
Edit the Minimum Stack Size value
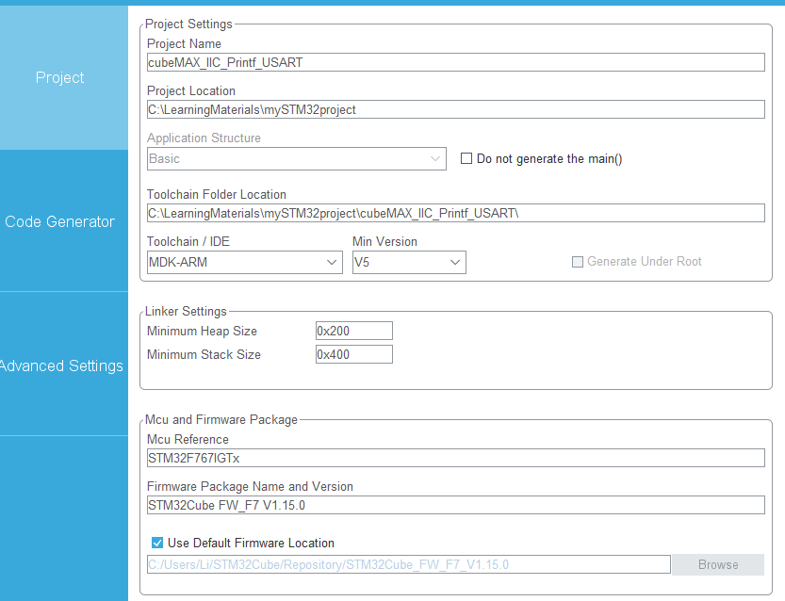[x=354, y=354]
